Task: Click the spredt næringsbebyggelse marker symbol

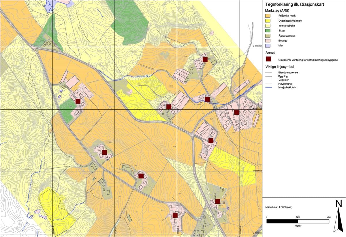Action: [268, 59]
